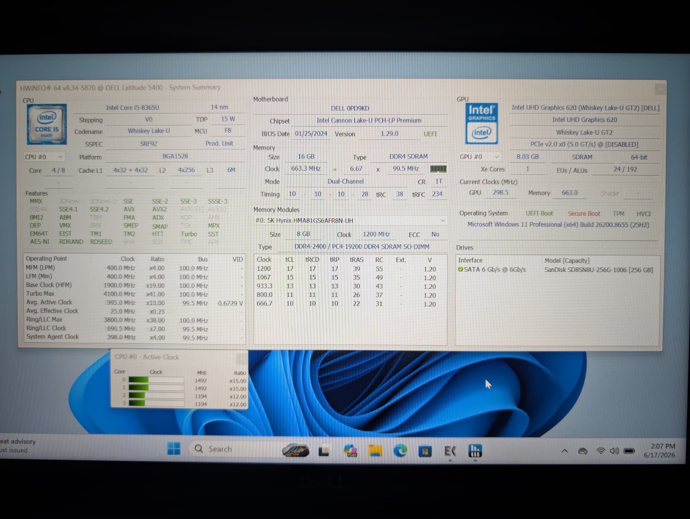This screenshot has height=519, width=690.
Task: Click the BGA1528 platform value
Action: 175,156
